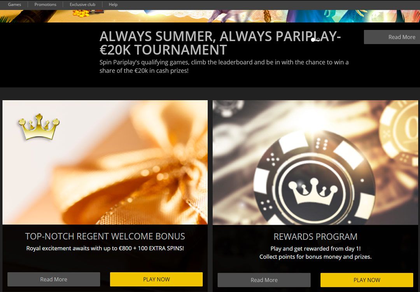Click Read More on tournament banner
The height and width of the screenshot is (292, 420).
pos(392,37)
